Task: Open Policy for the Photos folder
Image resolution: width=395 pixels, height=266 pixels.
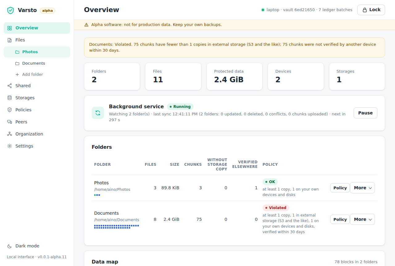Action: click(x=340, y=188)
